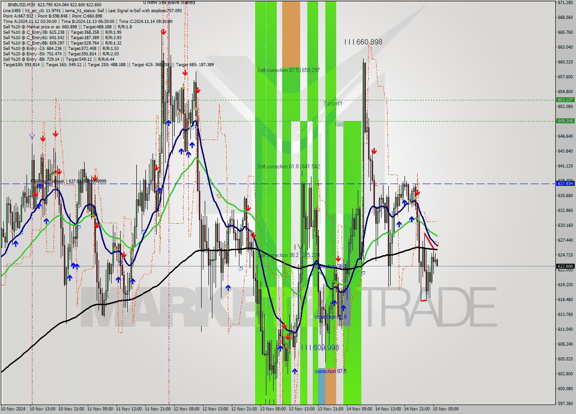
Task: Click 'Sell %10 @ C_Entry61: 641.542' line
Action: [x=62, y=37]
